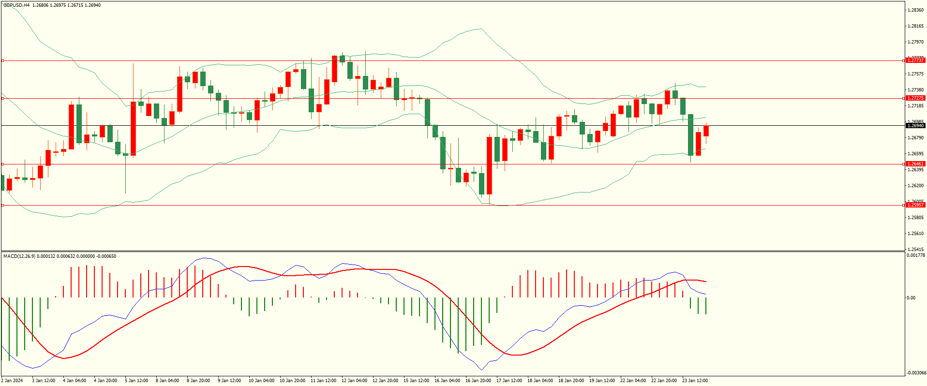Viewport: 927px width, 386px height.
Task: Select the 1.27275 red price label
Action: tap(915, 98)
